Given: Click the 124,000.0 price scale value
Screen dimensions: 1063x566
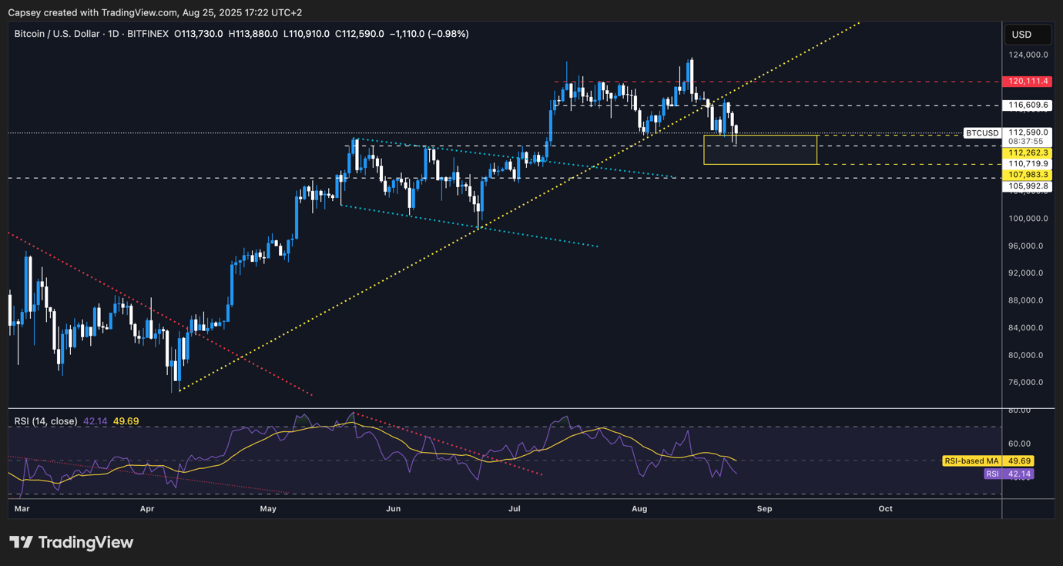Looking at the screenshot, I should (x=1027, y=55).
